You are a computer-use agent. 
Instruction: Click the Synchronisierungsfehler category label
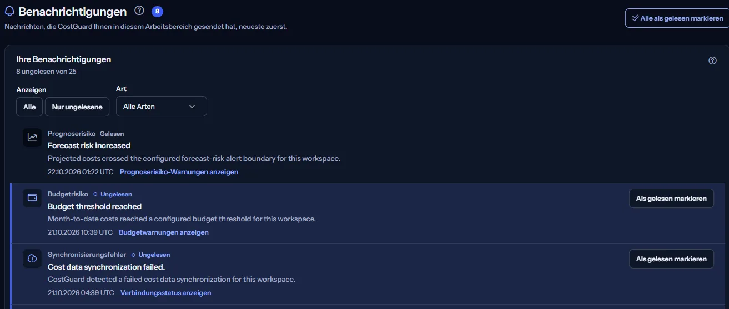[87, 255]
